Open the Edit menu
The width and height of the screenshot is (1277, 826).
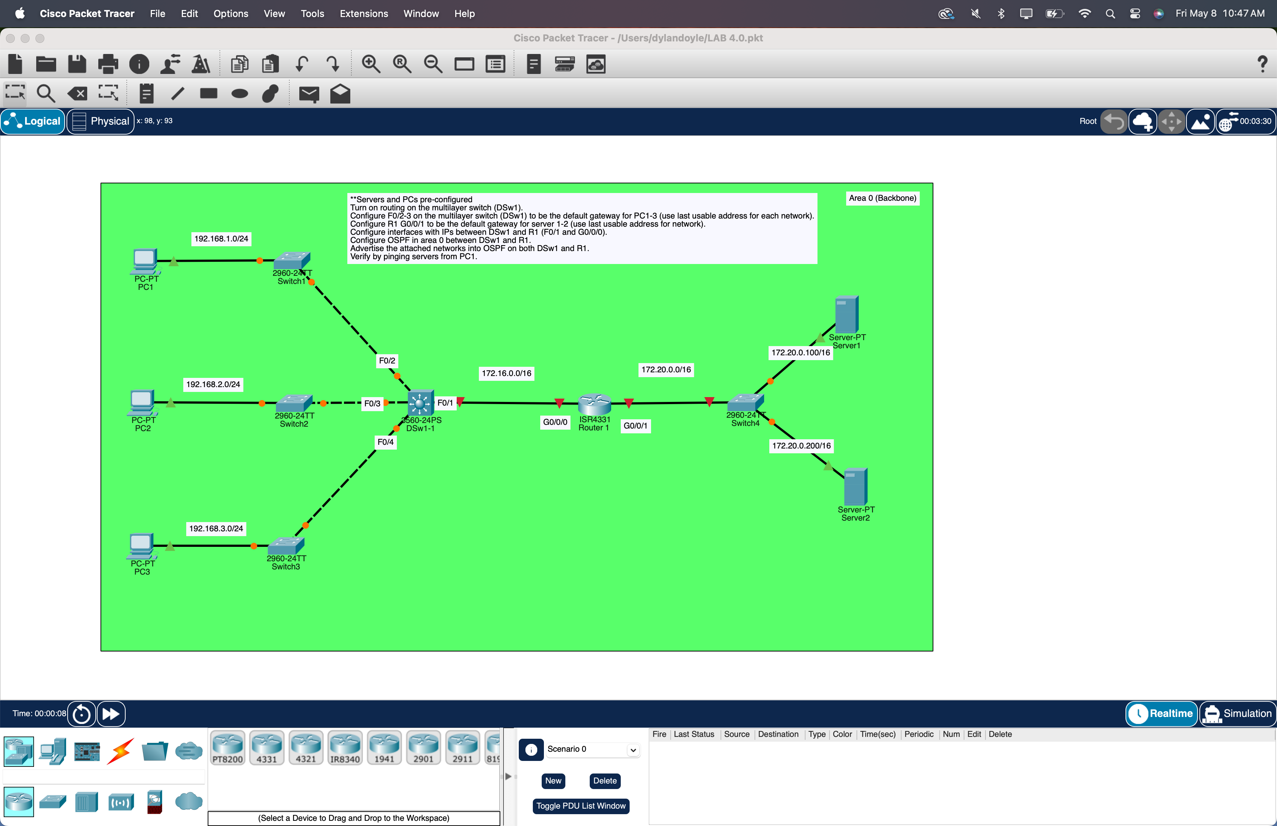pos(189,13)
